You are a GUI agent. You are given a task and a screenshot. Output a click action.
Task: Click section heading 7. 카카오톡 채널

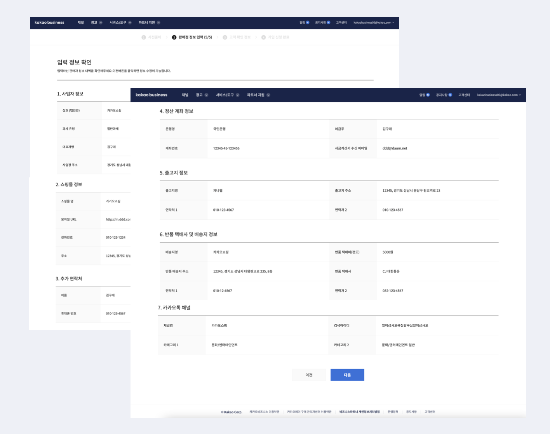pos(174,307)
